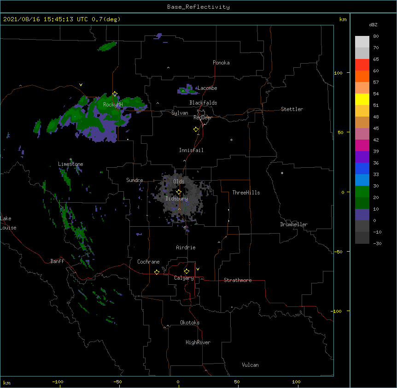Pick the magenta 39-42 dBZ legend swatch

coord(362,145)
